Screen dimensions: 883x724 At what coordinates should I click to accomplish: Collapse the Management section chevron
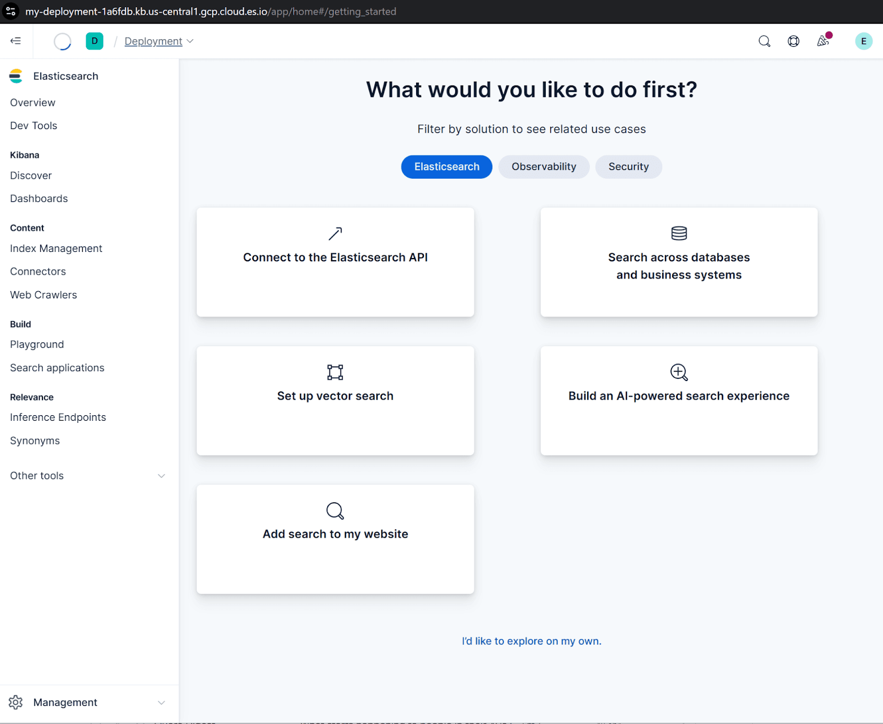click(x=161, y=702)
